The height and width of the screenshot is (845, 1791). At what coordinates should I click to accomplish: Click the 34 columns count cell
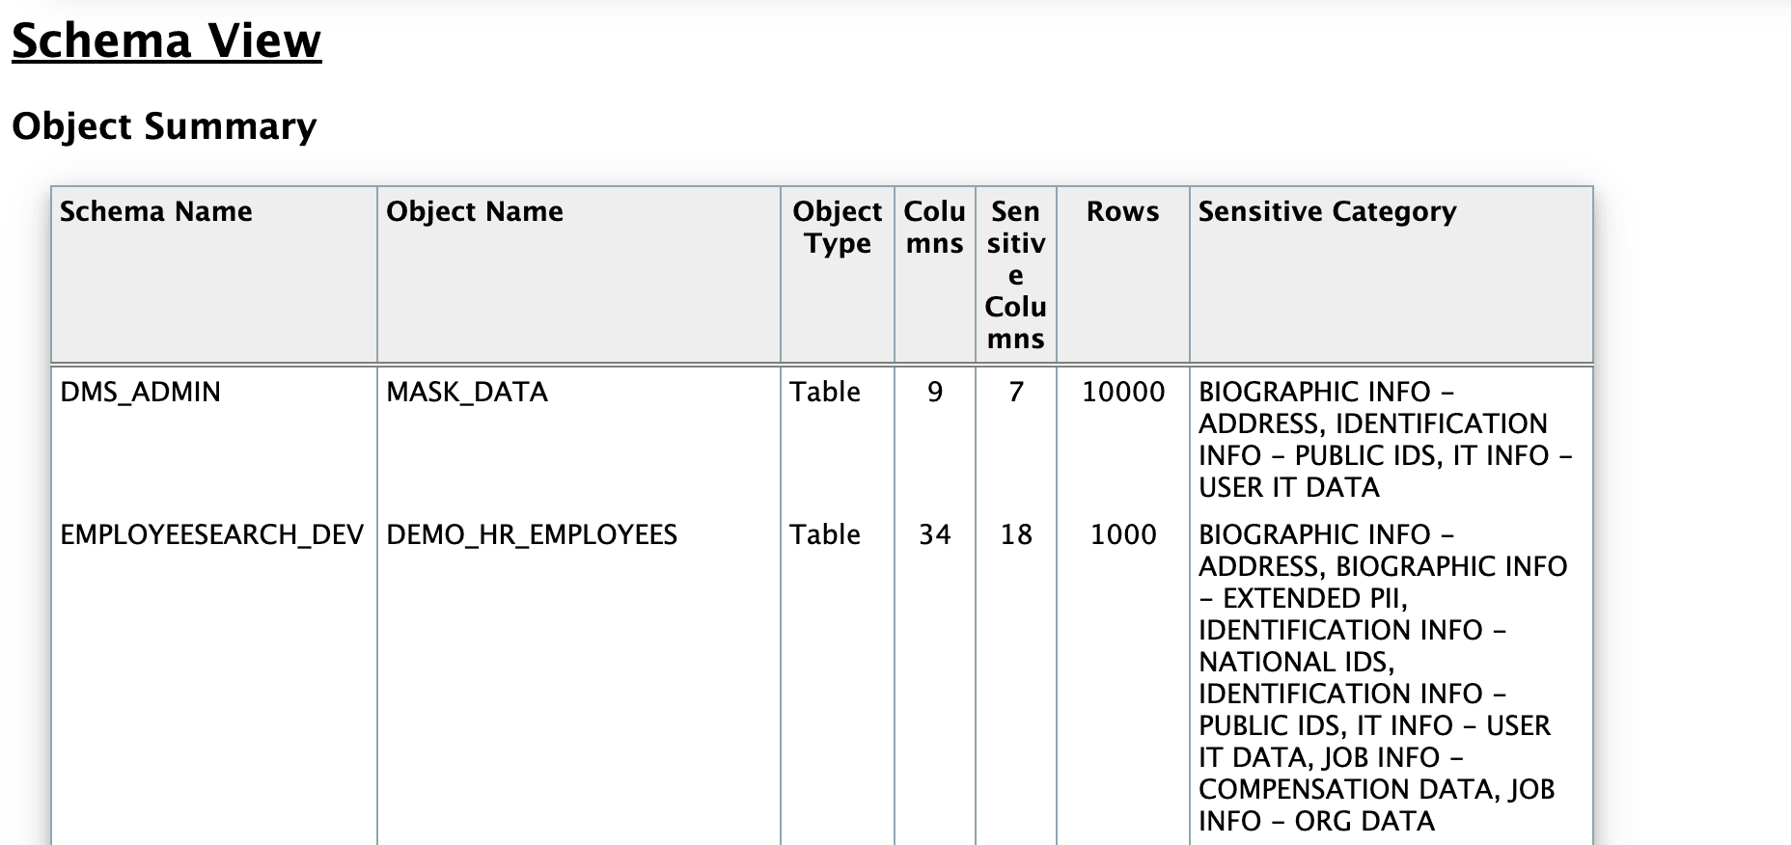[934, 534]
